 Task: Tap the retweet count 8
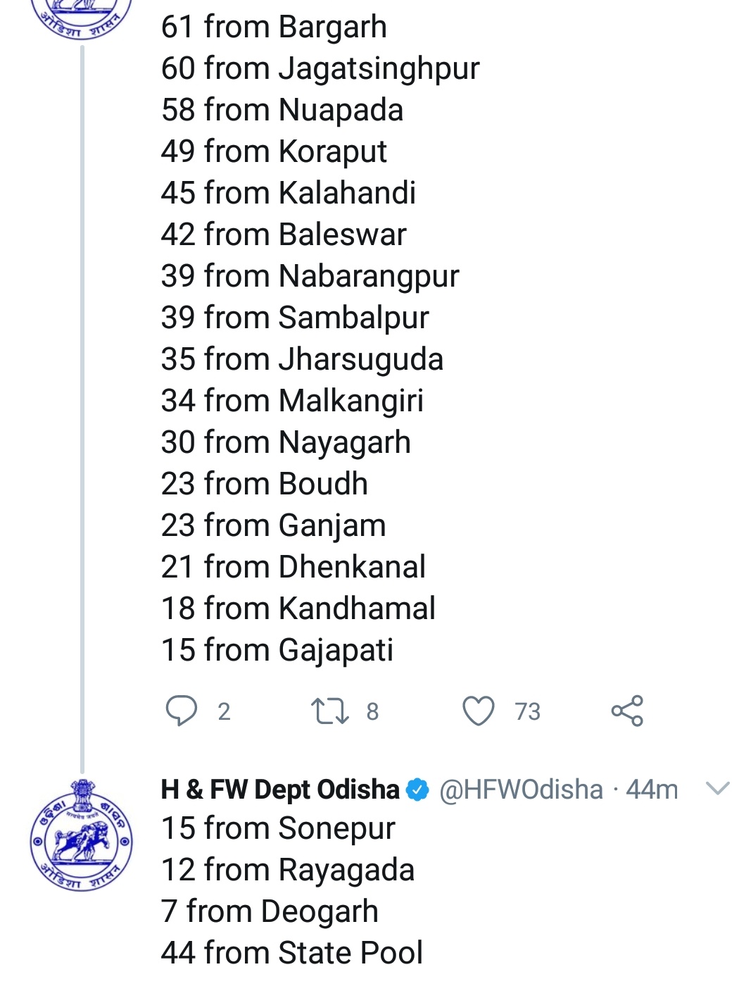(372, 711)
